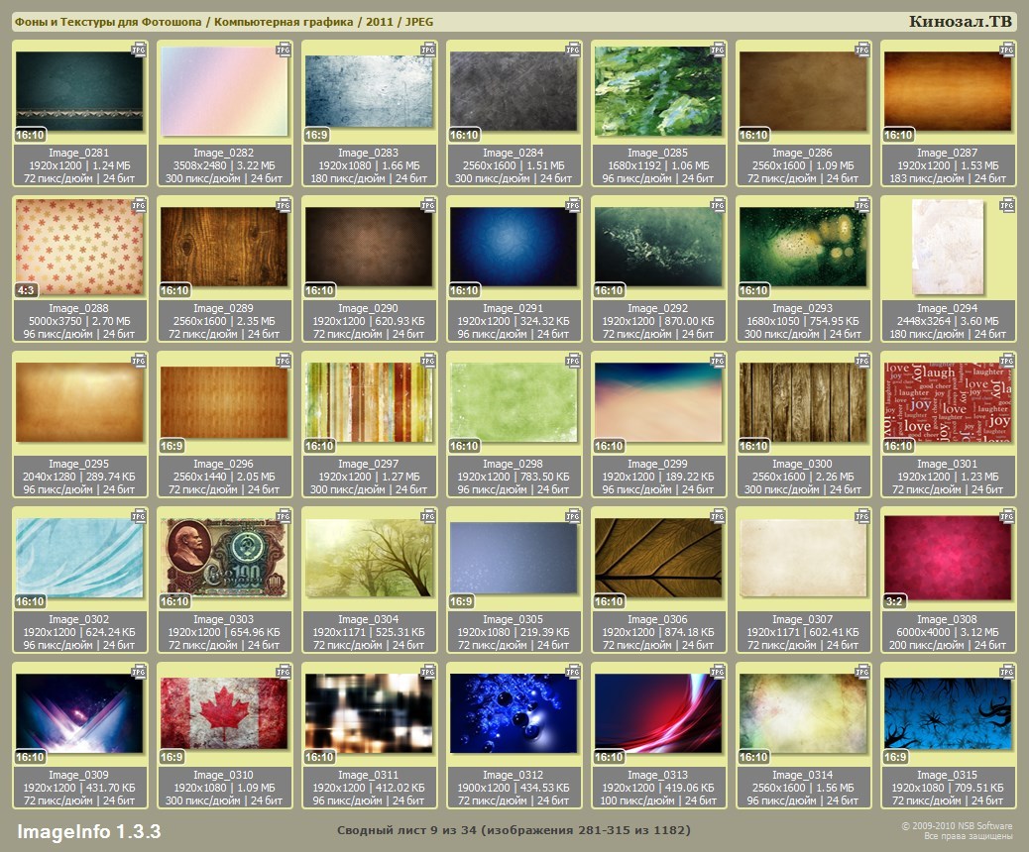Select the blue spheres thumbnail Image_0312
Image resolution: width=1029 pixels, height=852 pixels.
[x=514, y=713]
